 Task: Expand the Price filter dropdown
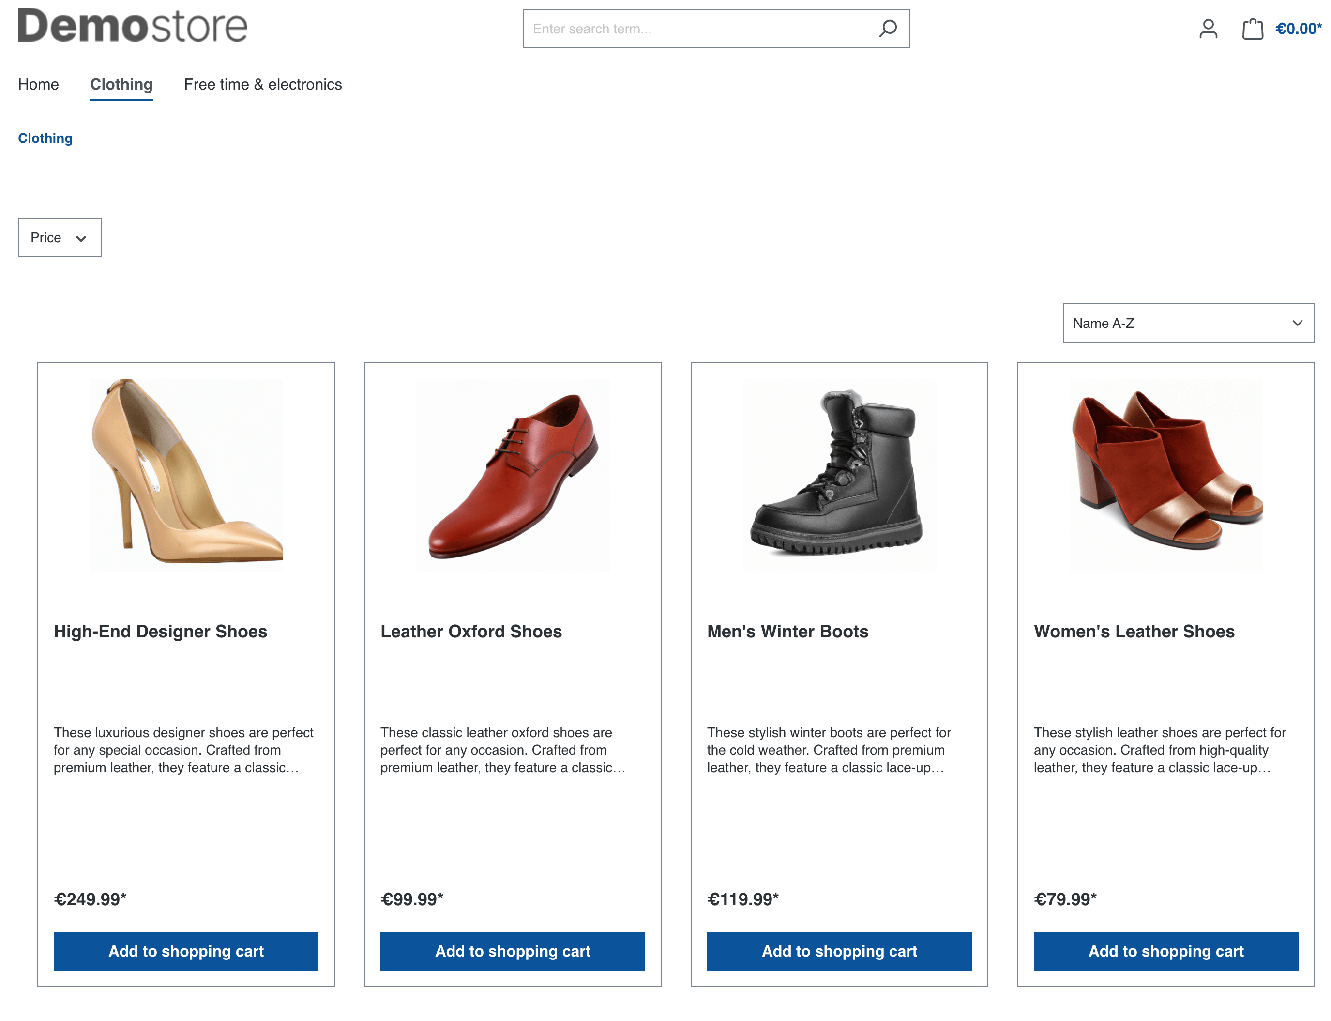click(x=60, y=238)
